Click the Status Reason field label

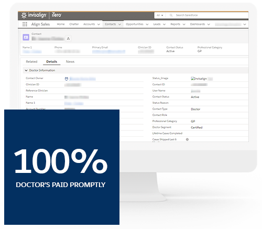click(160, 103)
